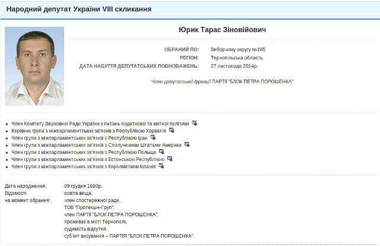Viewport: 380px width, 246px height.
Task: Click the birth date 09 грудня 1980р.
Action: (83, 187)
